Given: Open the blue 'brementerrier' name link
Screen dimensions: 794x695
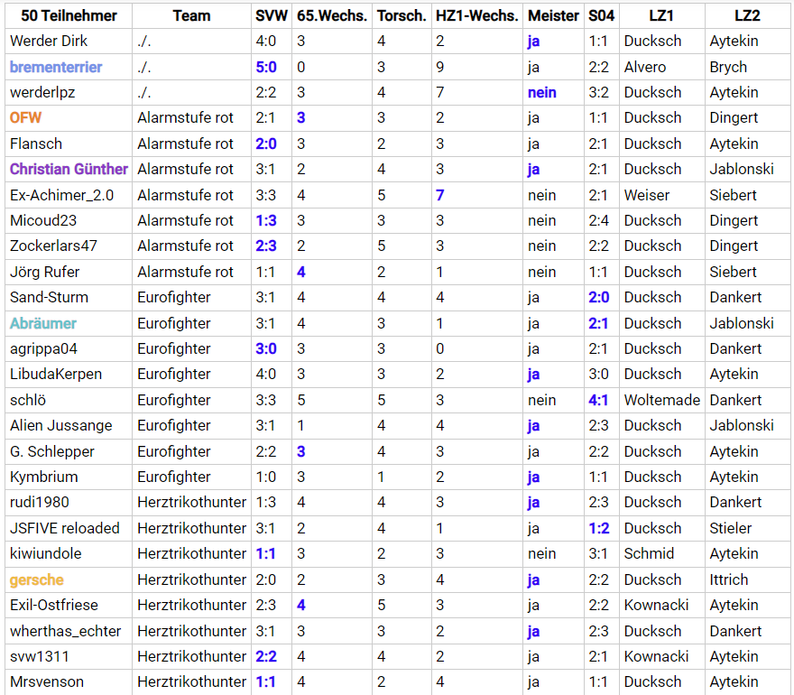Looking at the screenshot, I should (56, 67).
